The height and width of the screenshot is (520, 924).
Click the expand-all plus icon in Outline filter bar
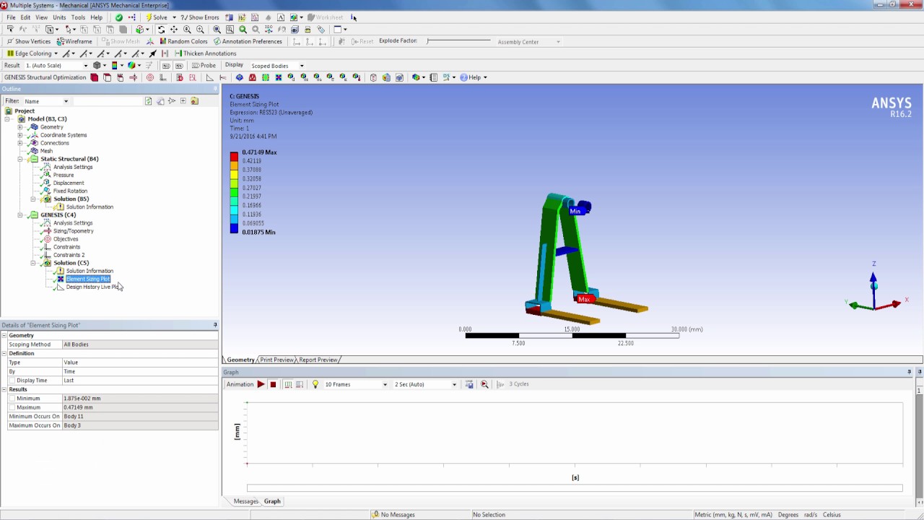tap(183, 101)
